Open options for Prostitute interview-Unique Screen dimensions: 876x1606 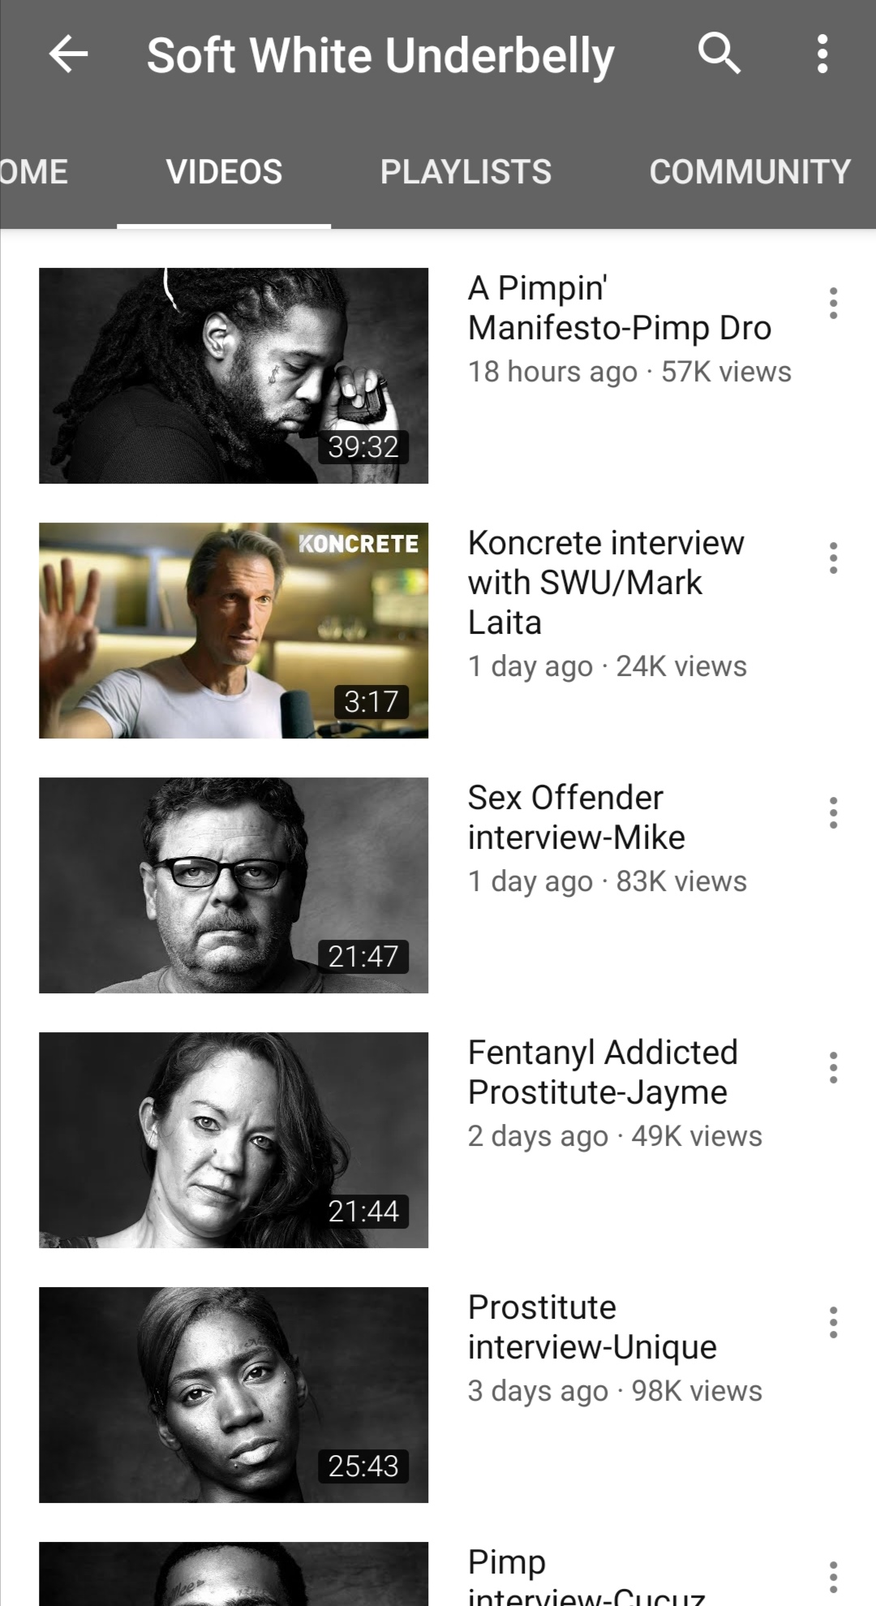pyautogui.click(x=833, y=1322)
